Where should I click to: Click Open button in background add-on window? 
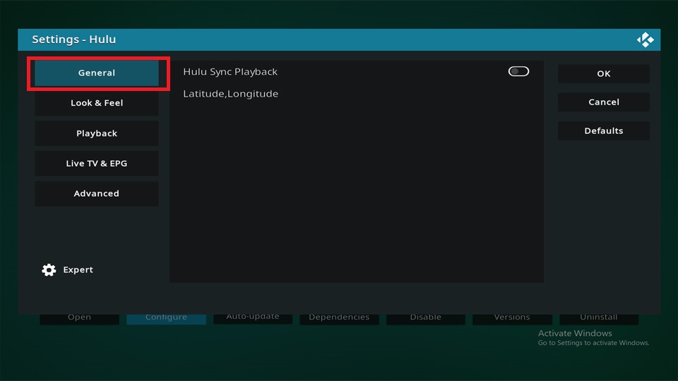pos(79,319)
